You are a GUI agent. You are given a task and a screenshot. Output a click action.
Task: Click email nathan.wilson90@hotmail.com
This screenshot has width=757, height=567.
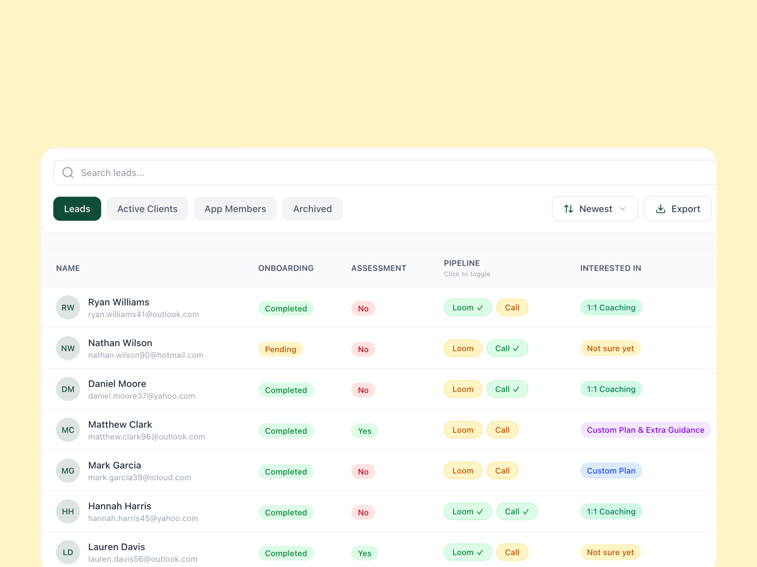pyautogui.click(x=146, y=355)
